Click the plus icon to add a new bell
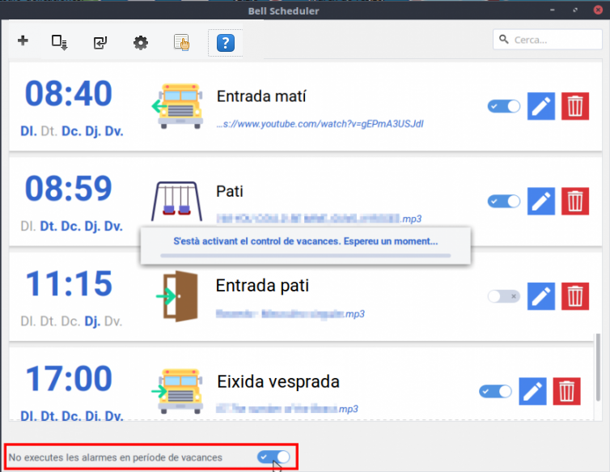610x472 pixels. (23, 42)
